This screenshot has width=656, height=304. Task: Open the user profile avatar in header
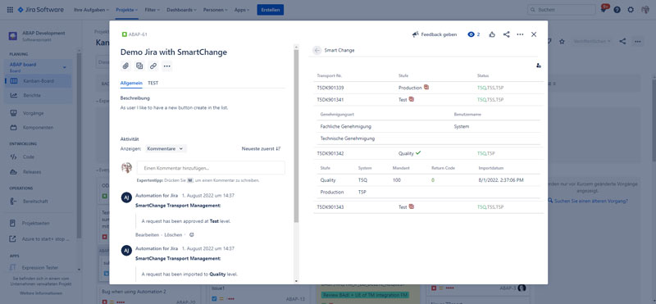pos(645,10)
